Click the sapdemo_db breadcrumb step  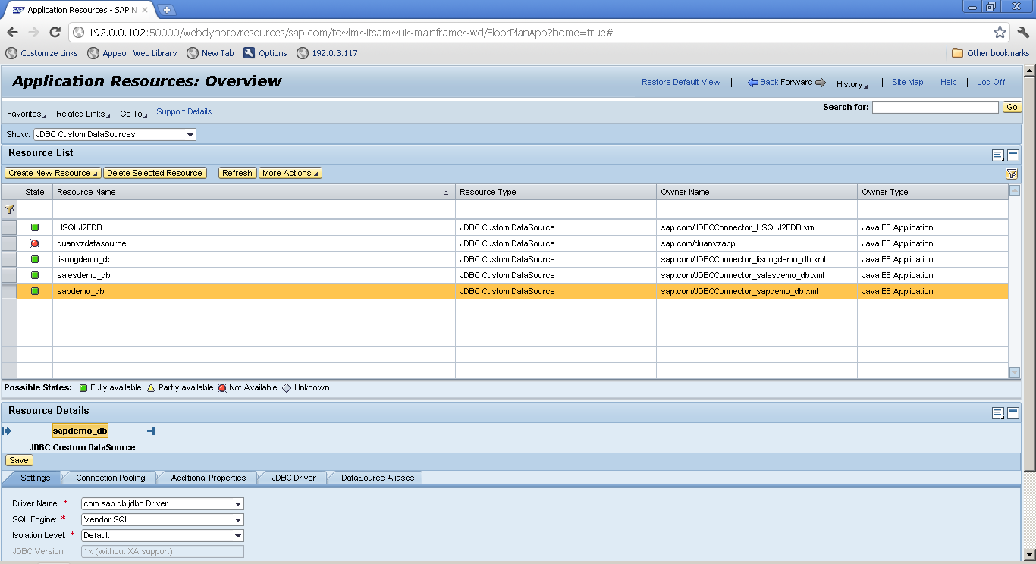point(80,431)
